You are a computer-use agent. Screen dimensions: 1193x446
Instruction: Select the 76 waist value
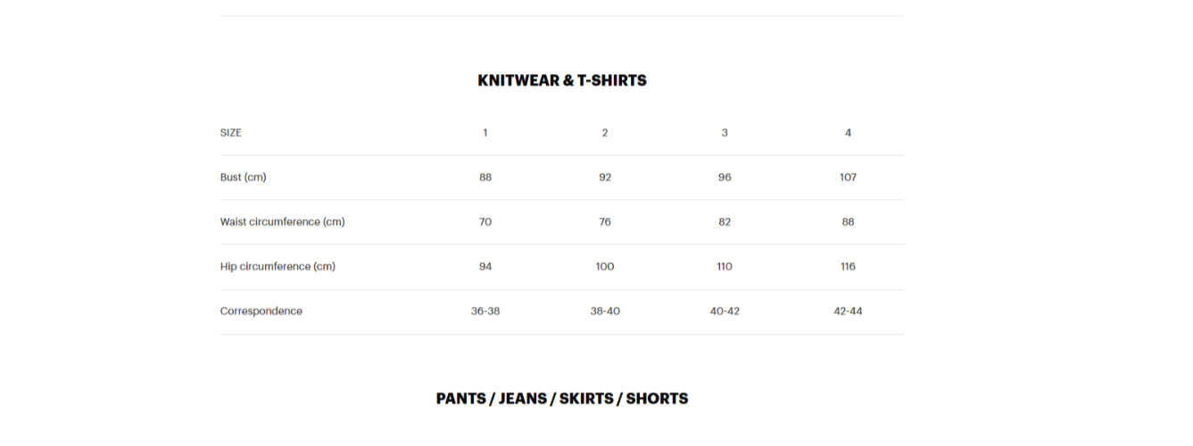click(605, 222)
